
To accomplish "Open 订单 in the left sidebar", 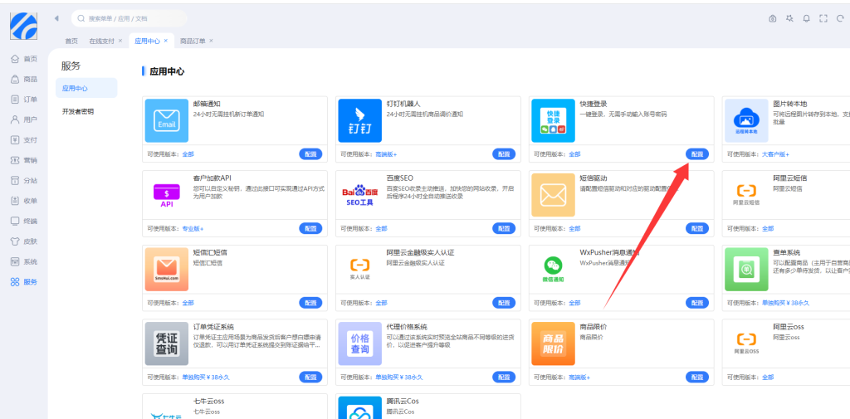I will (24, 99).
